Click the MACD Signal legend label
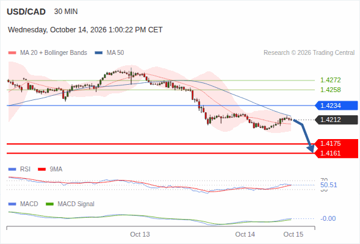This screenshot has height=244, width=360. [x=76, y=204]
